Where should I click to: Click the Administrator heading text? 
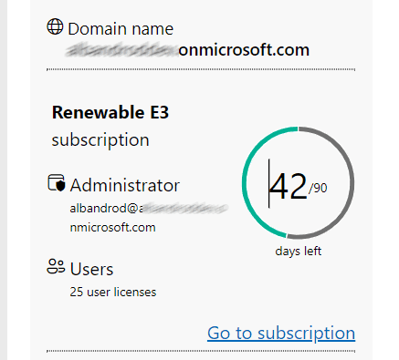(x=125, y=185)
